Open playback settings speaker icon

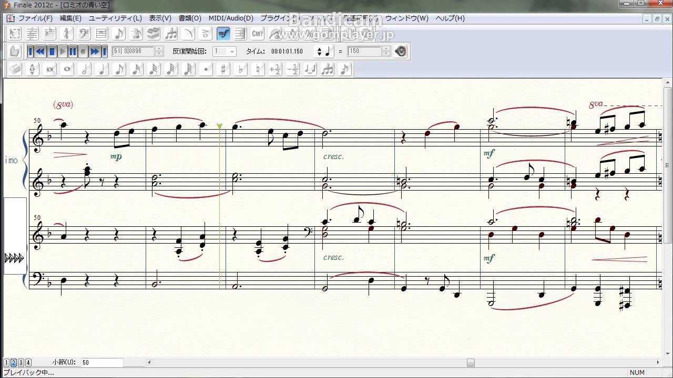[x=401, y=51]
